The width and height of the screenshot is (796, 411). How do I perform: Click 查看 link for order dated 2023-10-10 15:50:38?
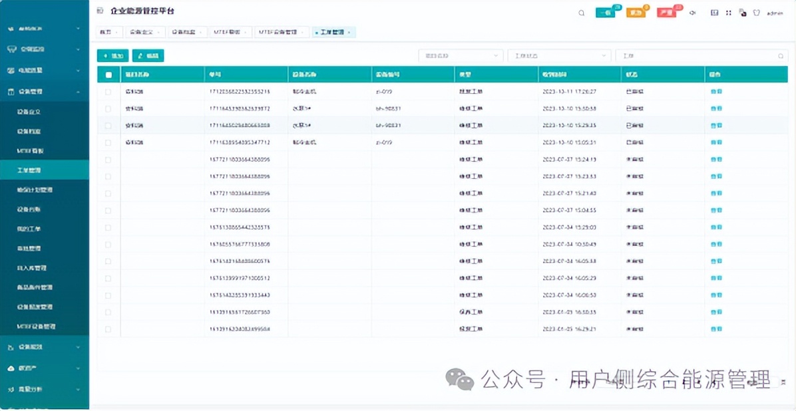point(716,108)
